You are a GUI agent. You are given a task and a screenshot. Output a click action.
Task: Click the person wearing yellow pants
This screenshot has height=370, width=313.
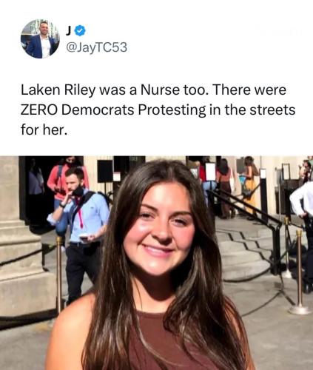click(x=250, y=187)
